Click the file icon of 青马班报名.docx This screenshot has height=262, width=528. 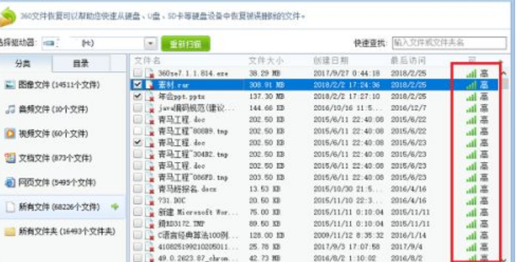tap(149, 189)
